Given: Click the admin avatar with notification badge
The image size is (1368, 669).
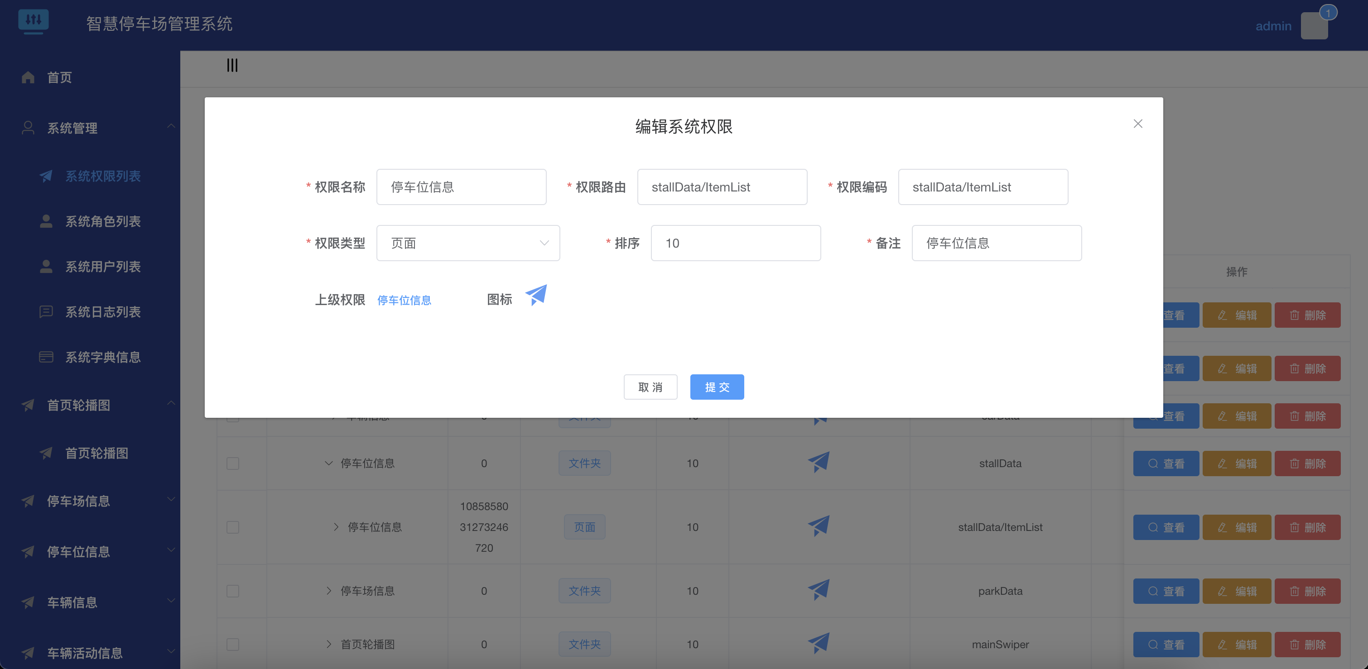Looking at the screenshot, I should point(1315,25).
